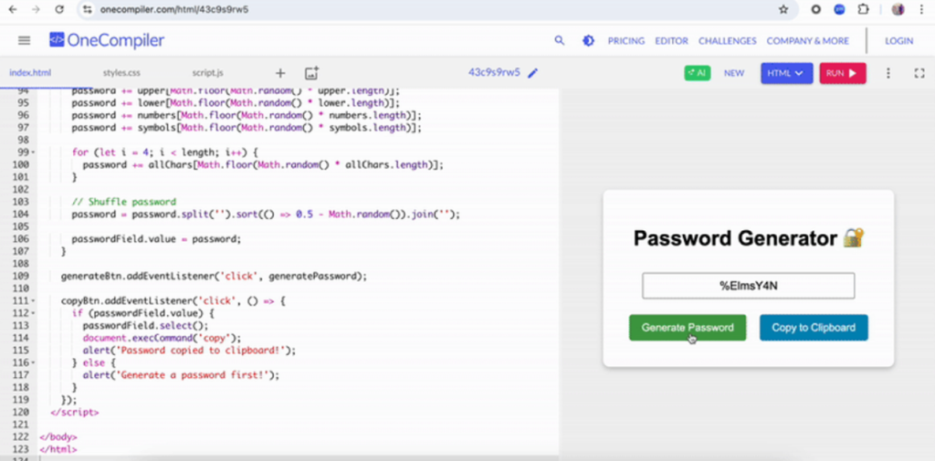
Task: Open the AI assistant button
Action: [697, 73]
